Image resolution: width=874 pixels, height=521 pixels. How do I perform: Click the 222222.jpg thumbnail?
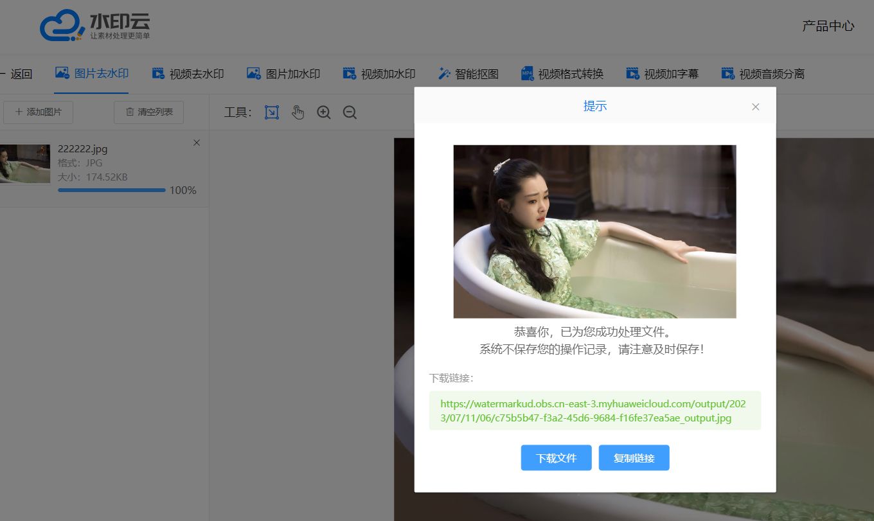(25, 163)
